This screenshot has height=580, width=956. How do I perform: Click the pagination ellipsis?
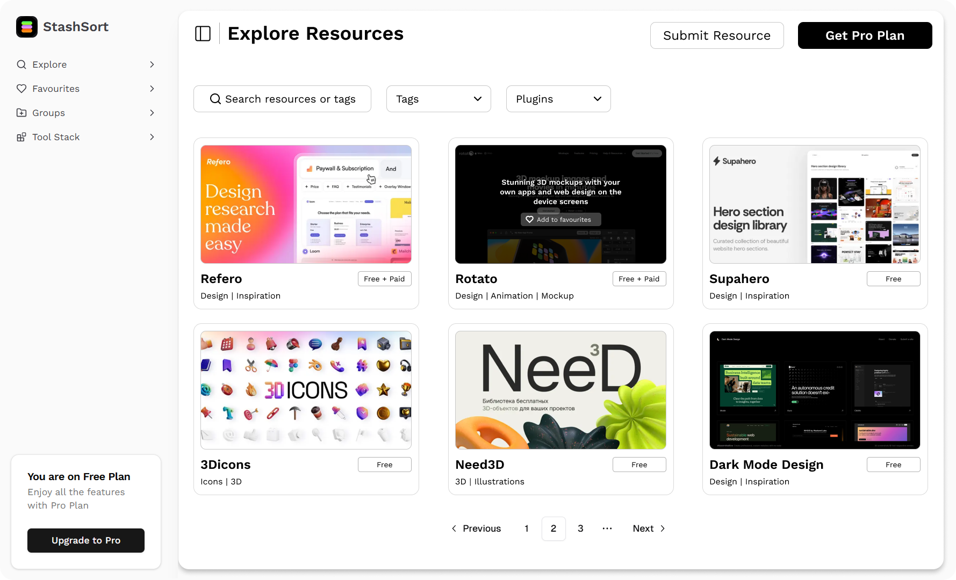coord(607,528)
